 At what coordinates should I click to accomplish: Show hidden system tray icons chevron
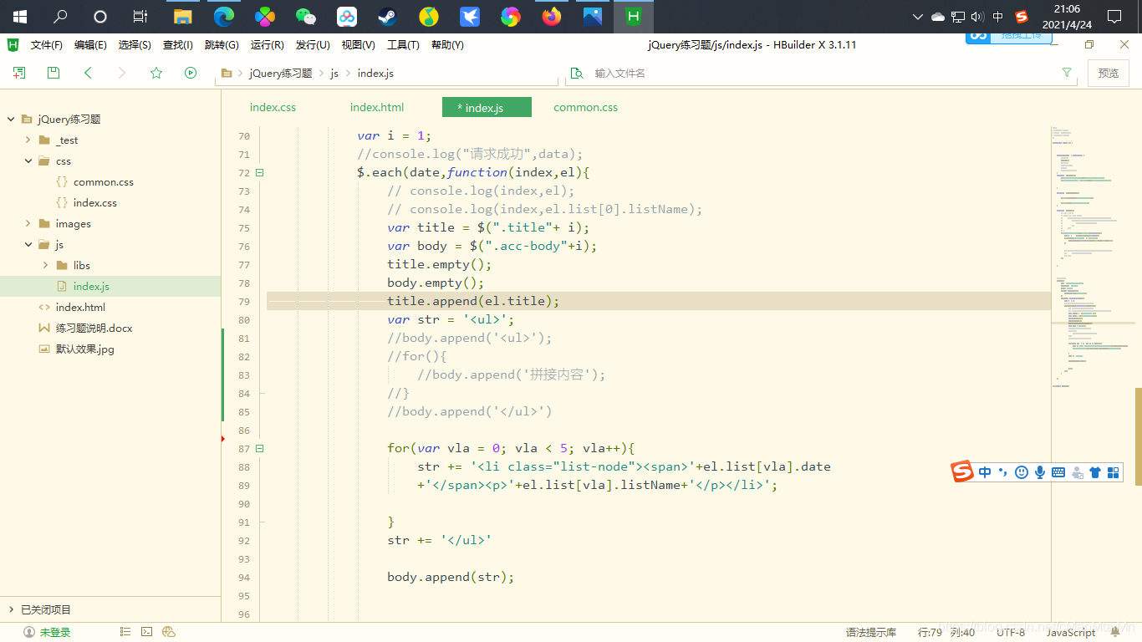coord(918,17)
